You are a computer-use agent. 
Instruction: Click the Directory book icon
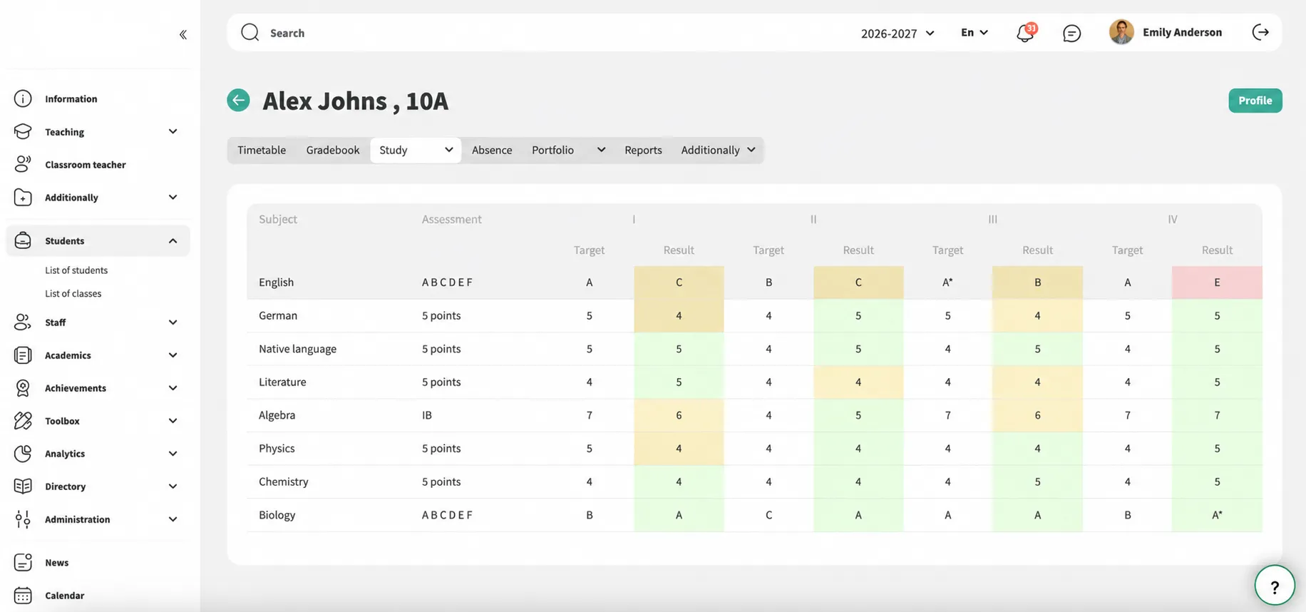coord(23,486)
